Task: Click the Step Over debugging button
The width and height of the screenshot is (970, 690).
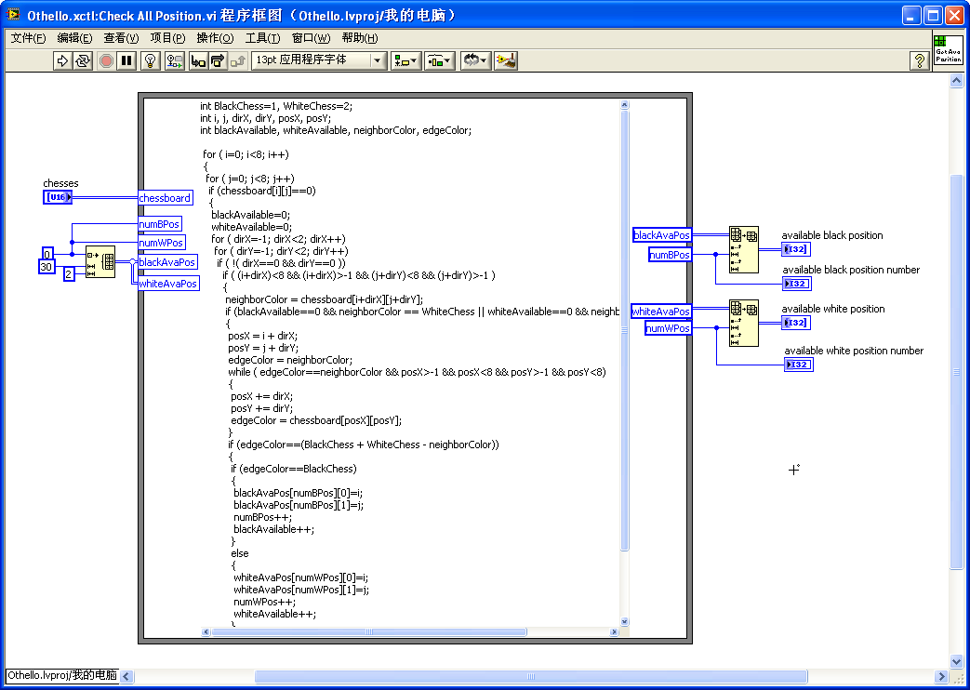Action: pyautogui.click(x=218, y=60)
